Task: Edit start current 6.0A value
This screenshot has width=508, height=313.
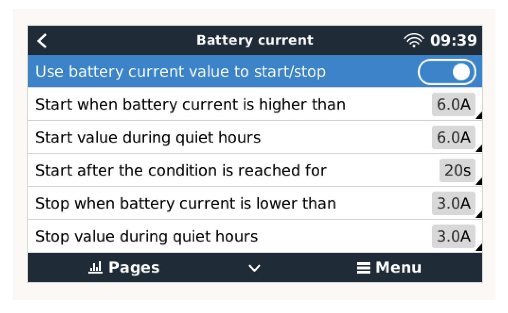Action: click(x=453, y=104)
